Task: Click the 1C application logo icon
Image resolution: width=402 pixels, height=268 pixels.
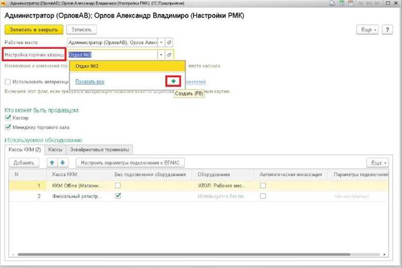Action: (3, 3)
